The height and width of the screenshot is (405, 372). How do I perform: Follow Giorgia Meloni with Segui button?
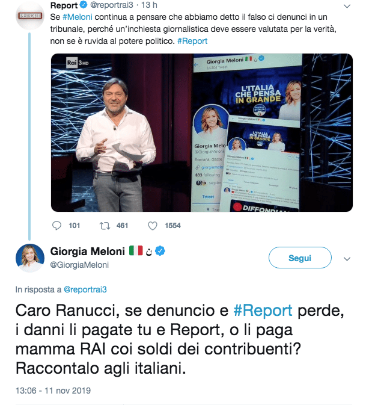point(300,258)
